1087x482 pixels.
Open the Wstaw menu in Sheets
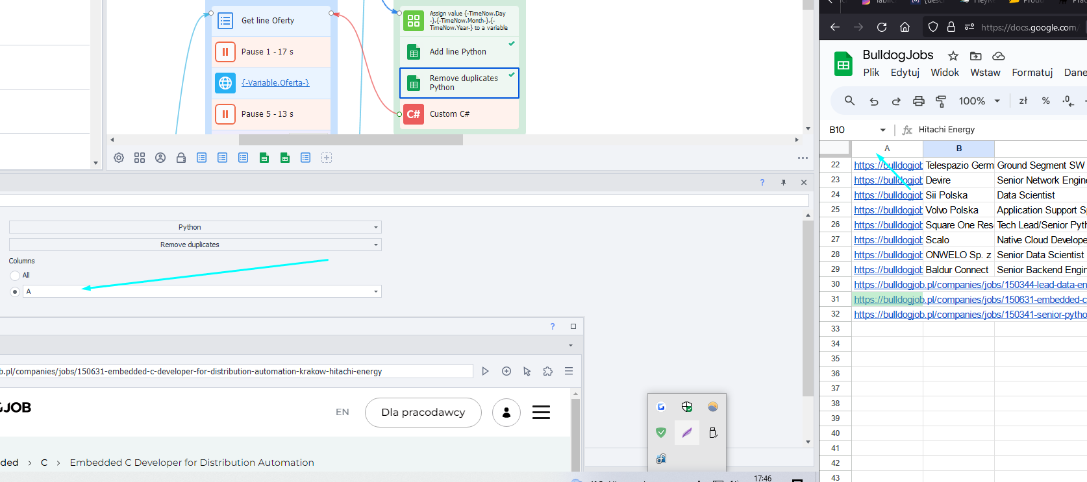pos(985,73)
